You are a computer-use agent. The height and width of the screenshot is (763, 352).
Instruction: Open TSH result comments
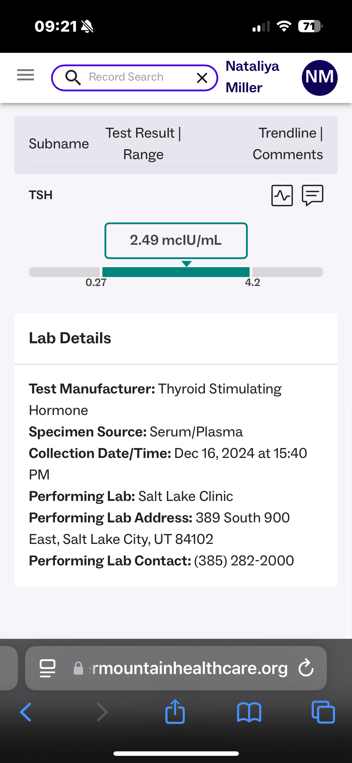tap(312, 196)
